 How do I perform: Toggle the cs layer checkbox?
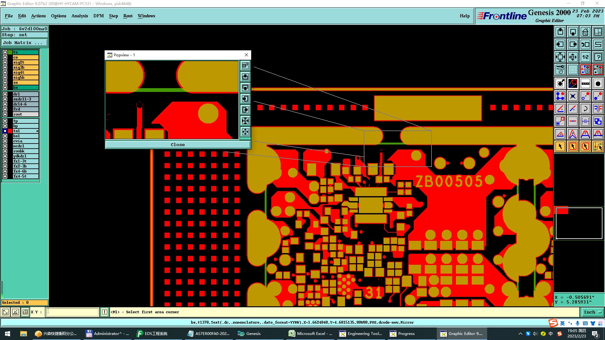(5, 57)
